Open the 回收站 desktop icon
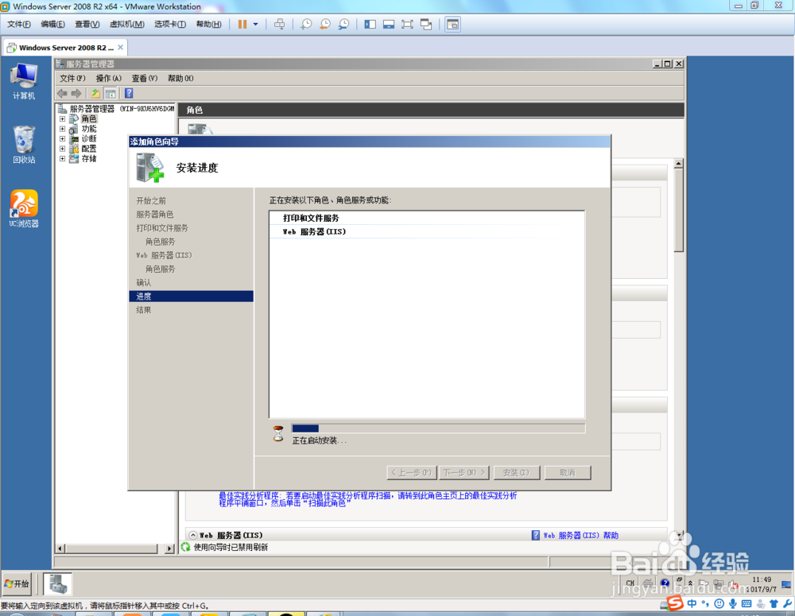 coord(24,145)
